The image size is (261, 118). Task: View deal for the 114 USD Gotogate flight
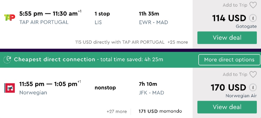227,38
